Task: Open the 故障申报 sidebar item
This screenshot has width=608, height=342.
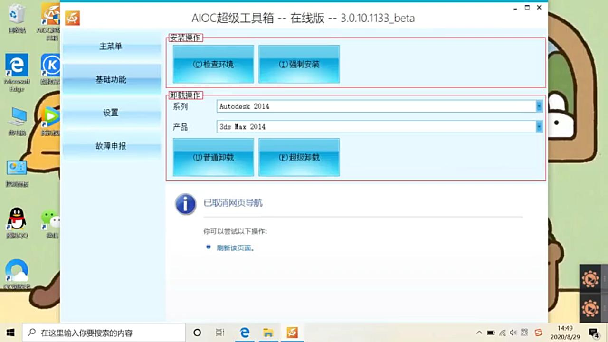Action: click(x=111, y=146)
